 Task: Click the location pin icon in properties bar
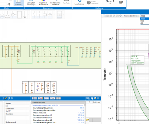9,98
